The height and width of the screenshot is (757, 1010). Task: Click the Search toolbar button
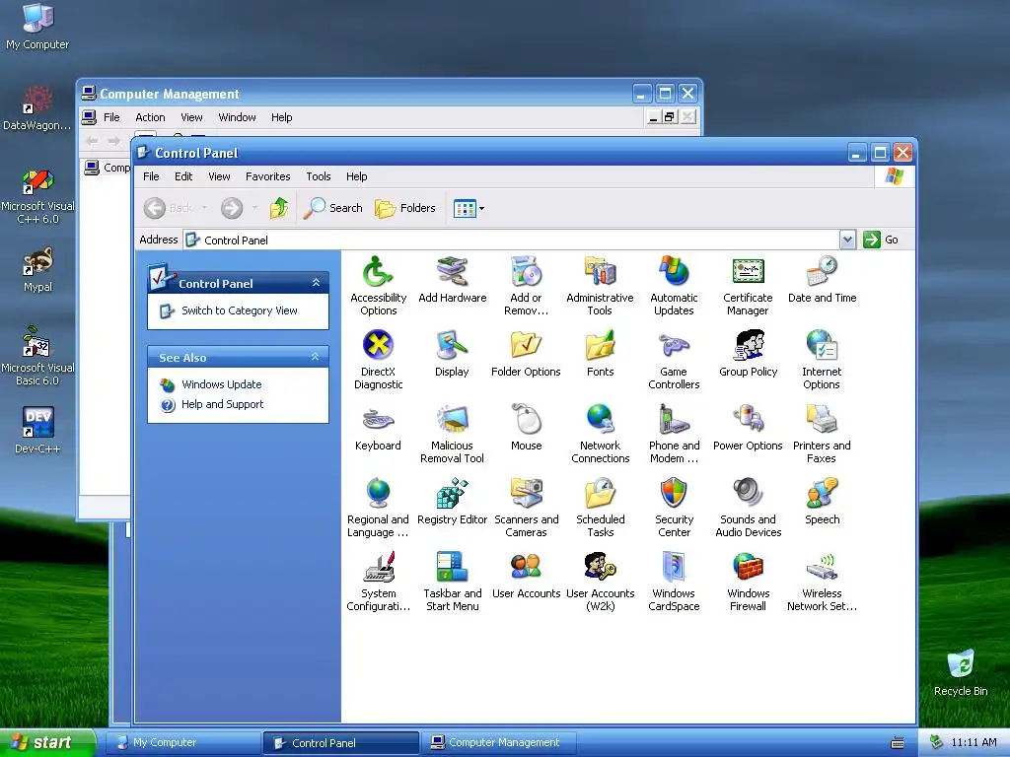332,208
